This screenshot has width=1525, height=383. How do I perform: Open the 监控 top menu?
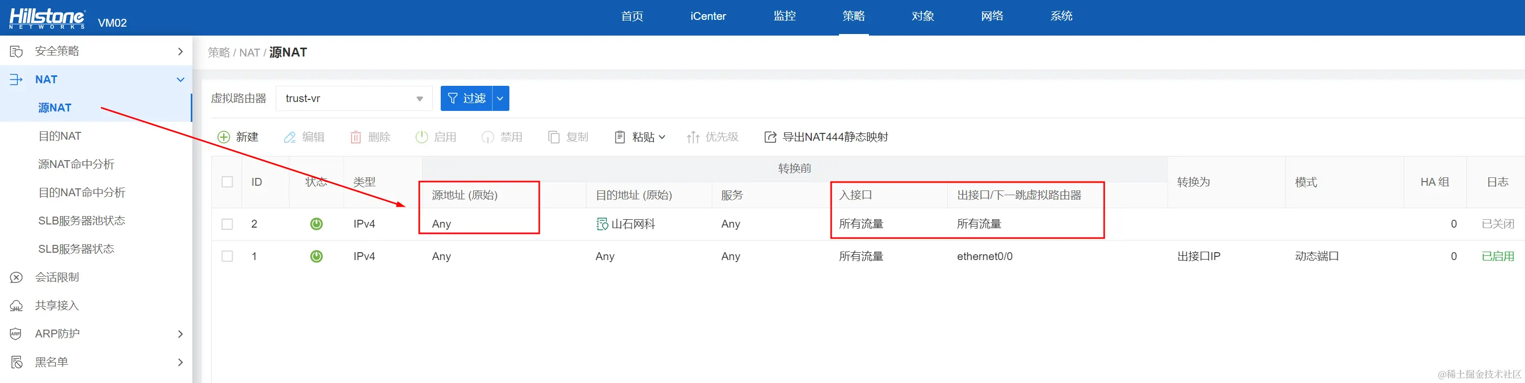pyautogui.click(x=785, y=17)
